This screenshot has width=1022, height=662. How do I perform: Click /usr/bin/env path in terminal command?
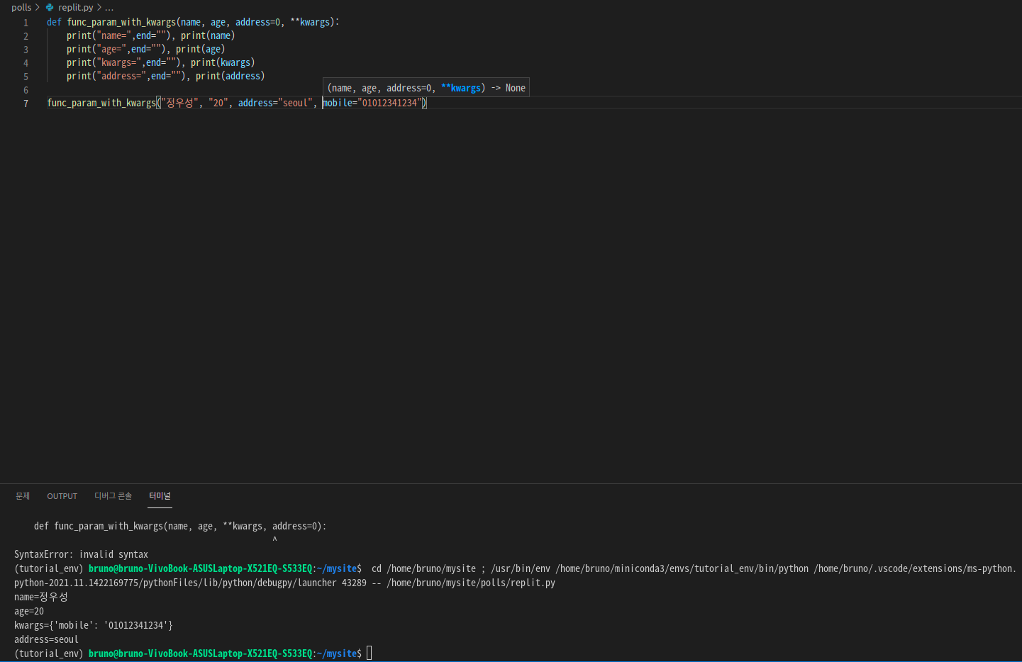[x=521, y=568]
